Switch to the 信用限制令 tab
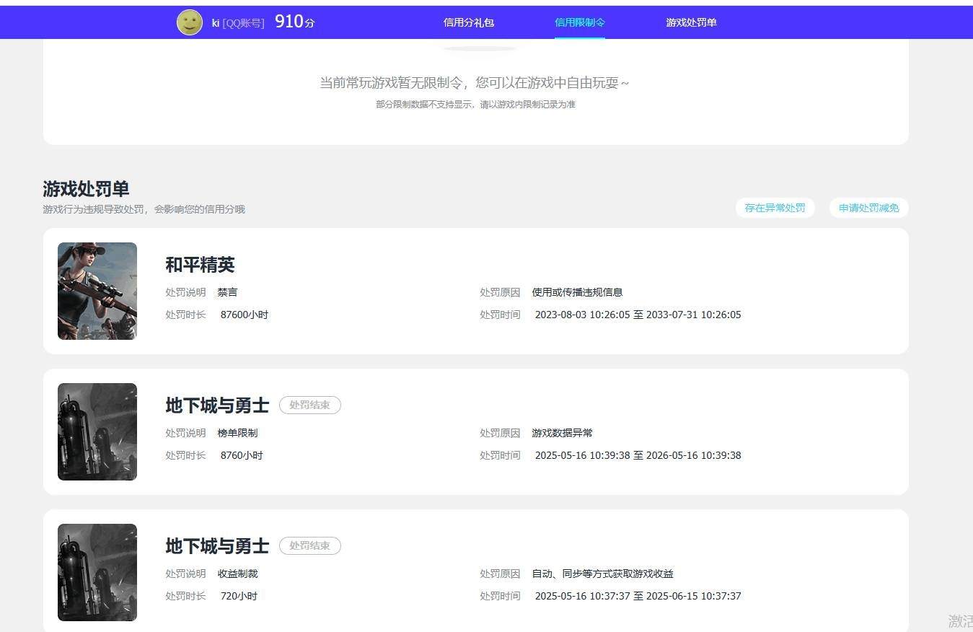Screen dimensions: 973x632 coord(580,22)
